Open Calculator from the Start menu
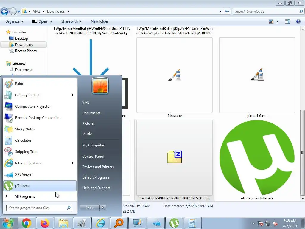The height and width of the screenshot is (229, 305). (x=40, y=140)
